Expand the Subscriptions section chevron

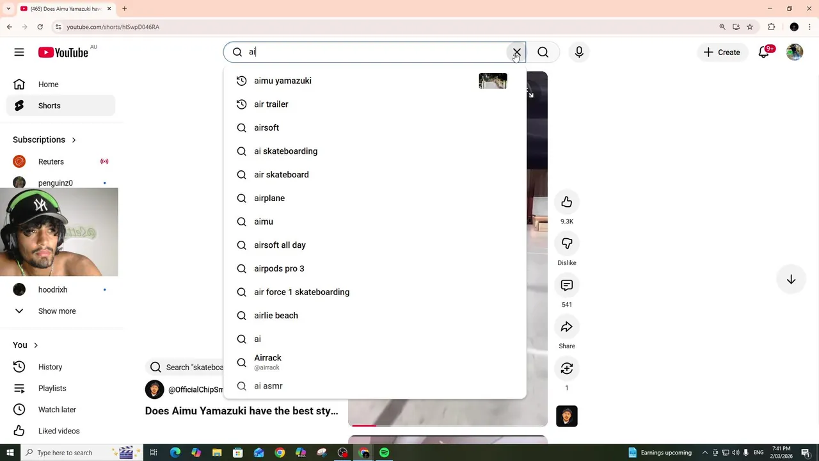point(74,140)
